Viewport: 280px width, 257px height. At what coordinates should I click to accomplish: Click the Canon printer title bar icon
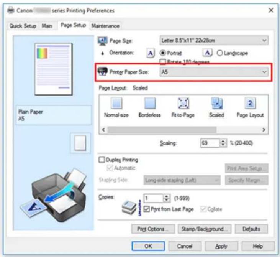coord(11,10)
